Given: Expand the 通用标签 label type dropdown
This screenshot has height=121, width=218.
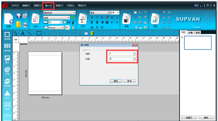Looking at the screenshot, I should (x=59, y=13).
